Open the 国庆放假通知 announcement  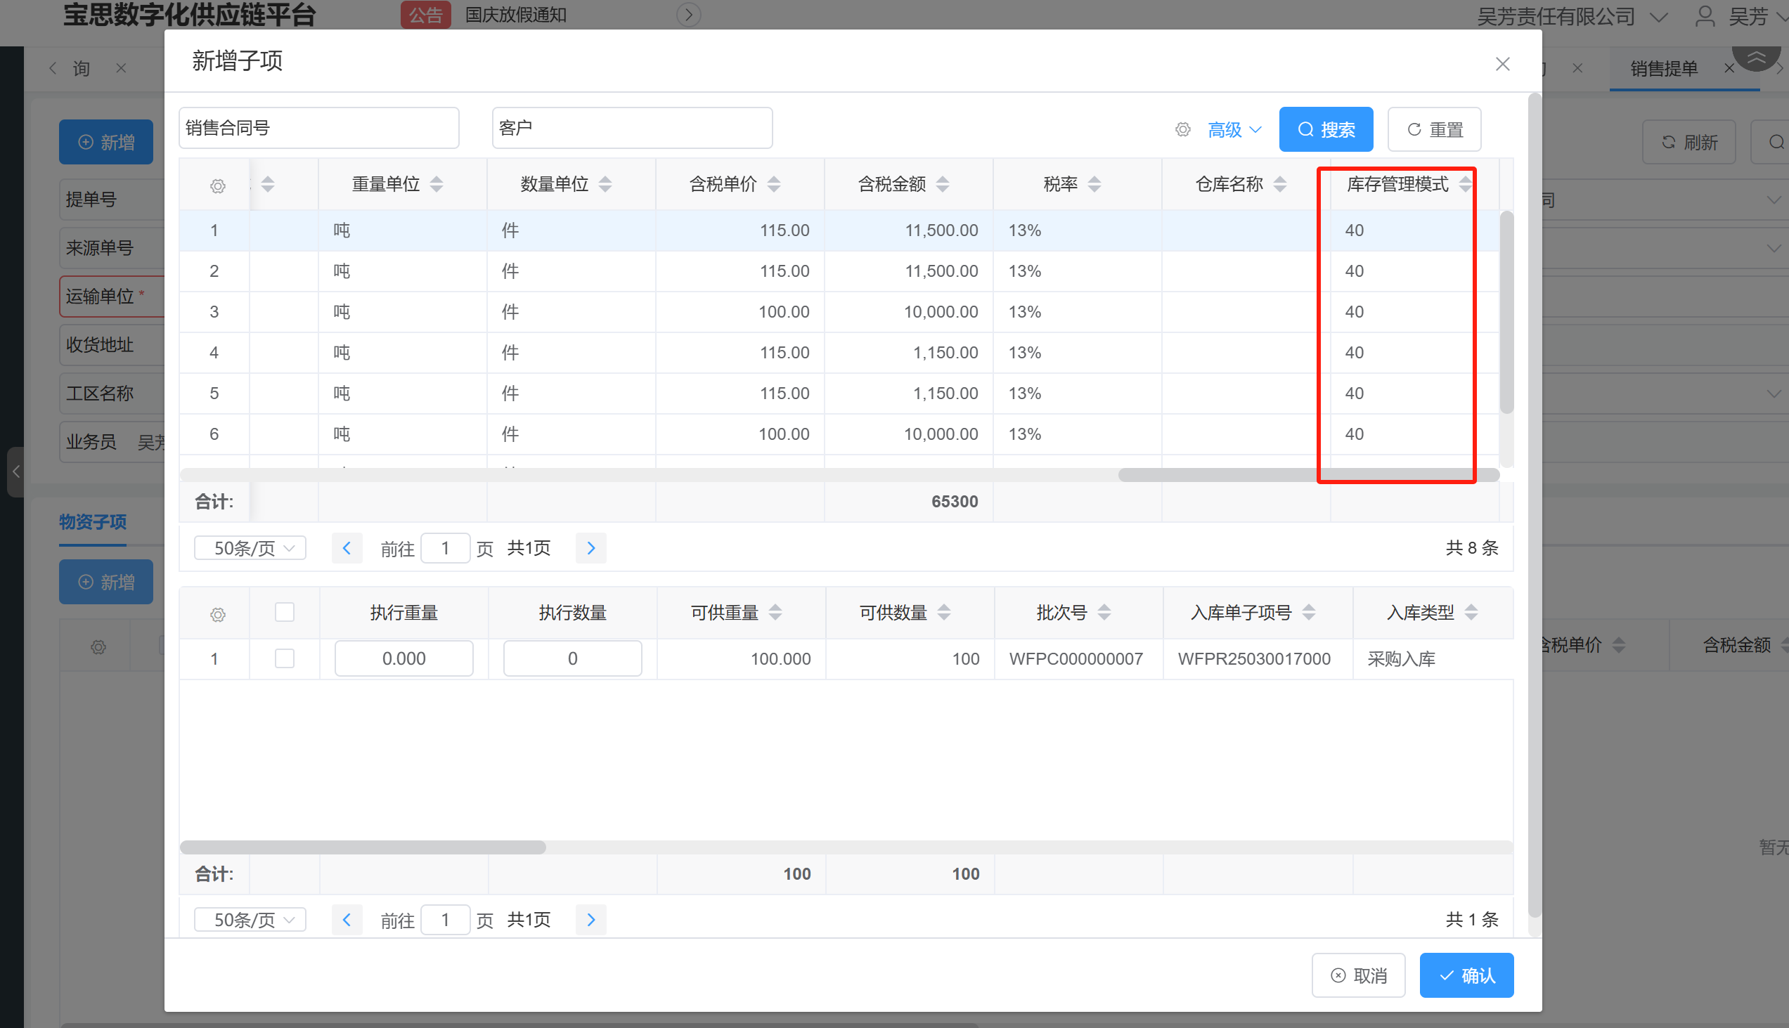(x=515, y=15)
